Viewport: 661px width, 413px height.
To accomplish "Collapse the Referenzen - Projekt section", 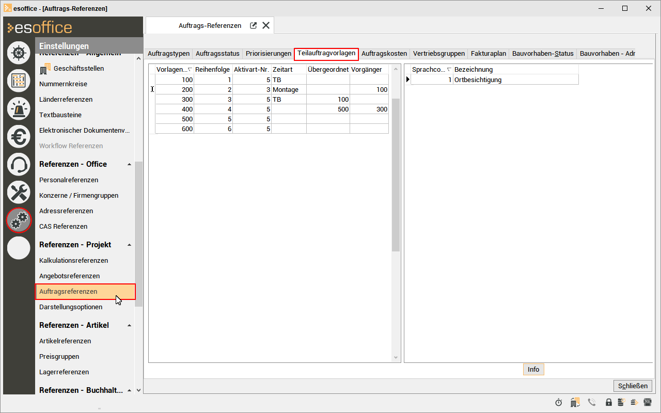I will click(129, 245).
